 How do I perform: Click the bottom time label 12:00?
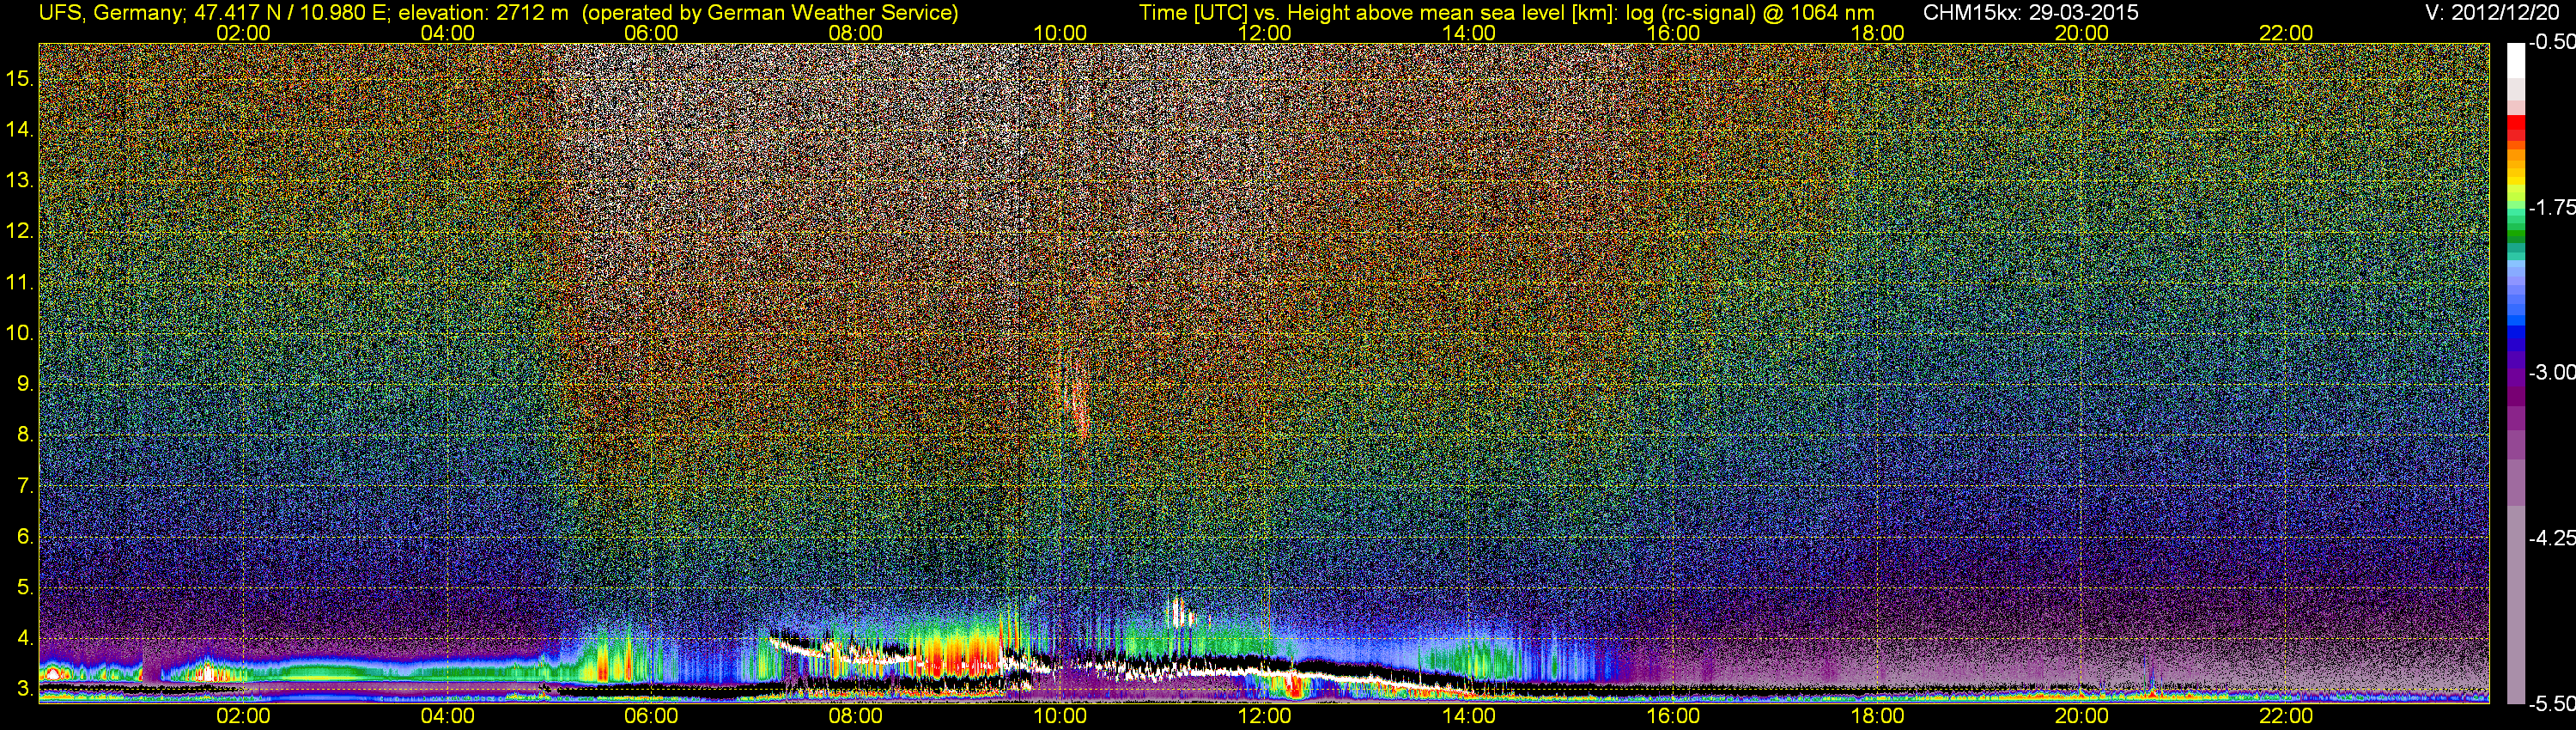(1265, 716)
